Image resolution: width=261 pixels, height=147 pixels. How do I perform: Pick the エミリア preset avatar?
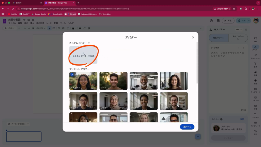[174, 81]
